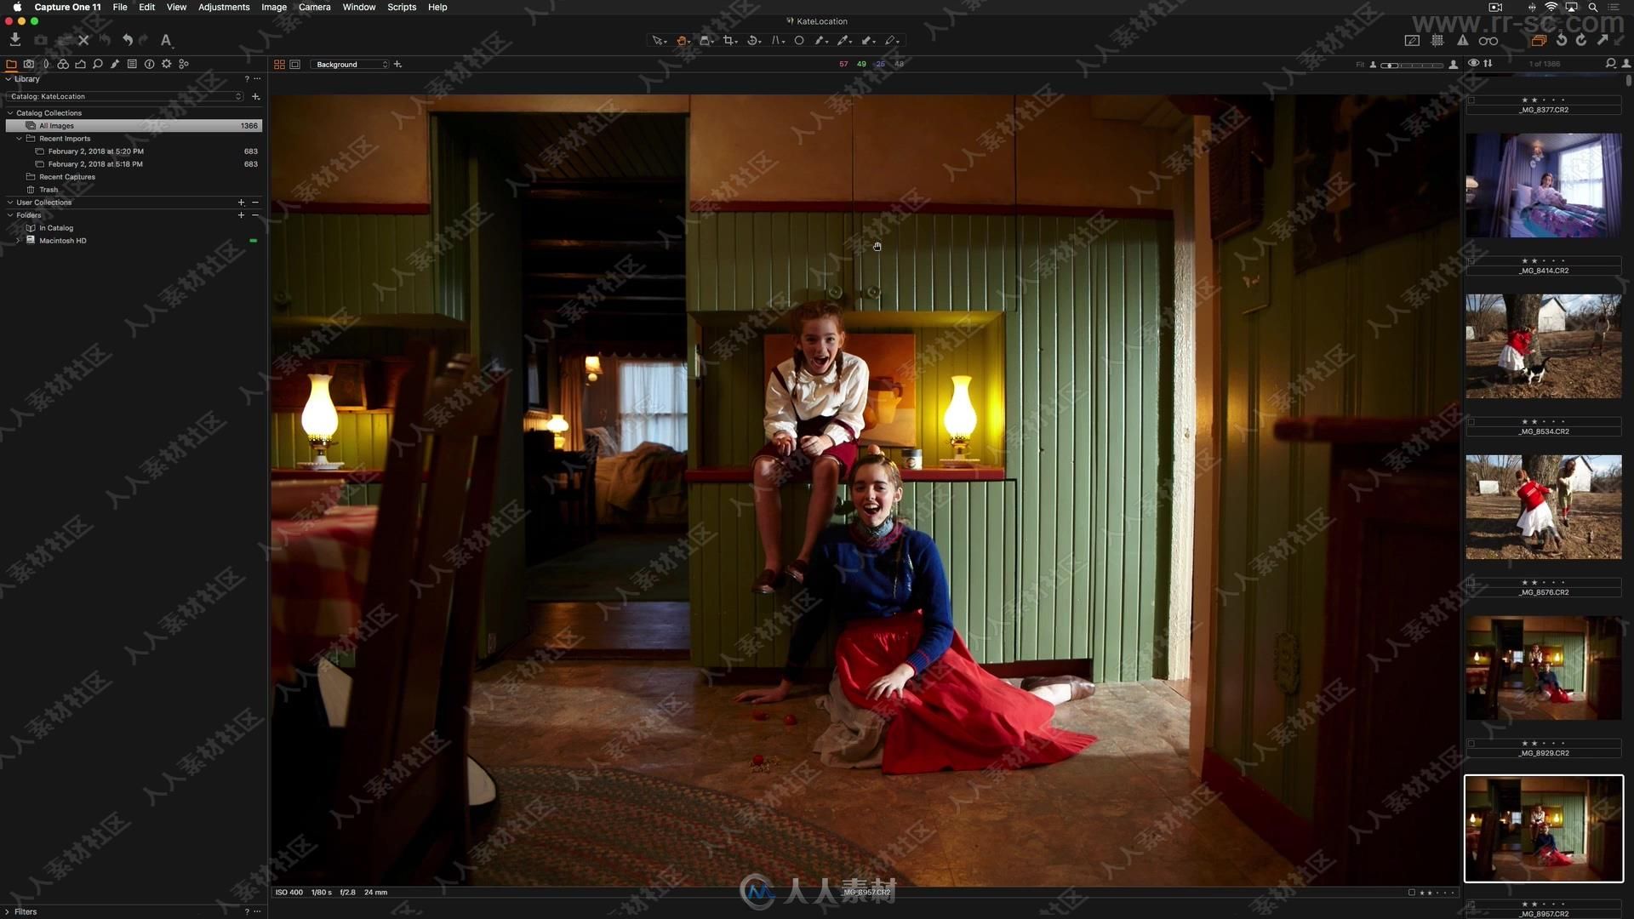The width and height of the screenshot is (1634, 919).
Task: Click the delete X icon in the toolbar
Action: point(83,40)
